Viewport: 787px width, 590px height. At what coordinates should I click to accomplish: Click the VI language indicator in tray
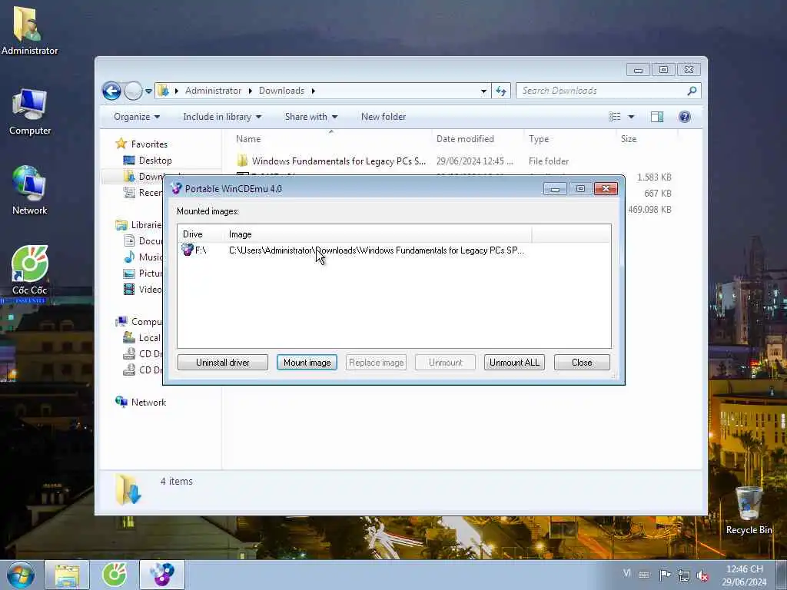(627, 572)
